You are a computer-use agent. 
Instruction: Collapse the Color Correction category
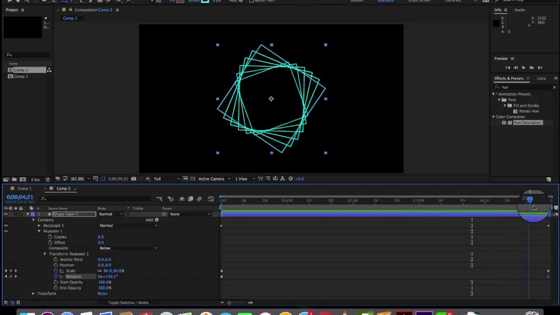click(493, 117)
